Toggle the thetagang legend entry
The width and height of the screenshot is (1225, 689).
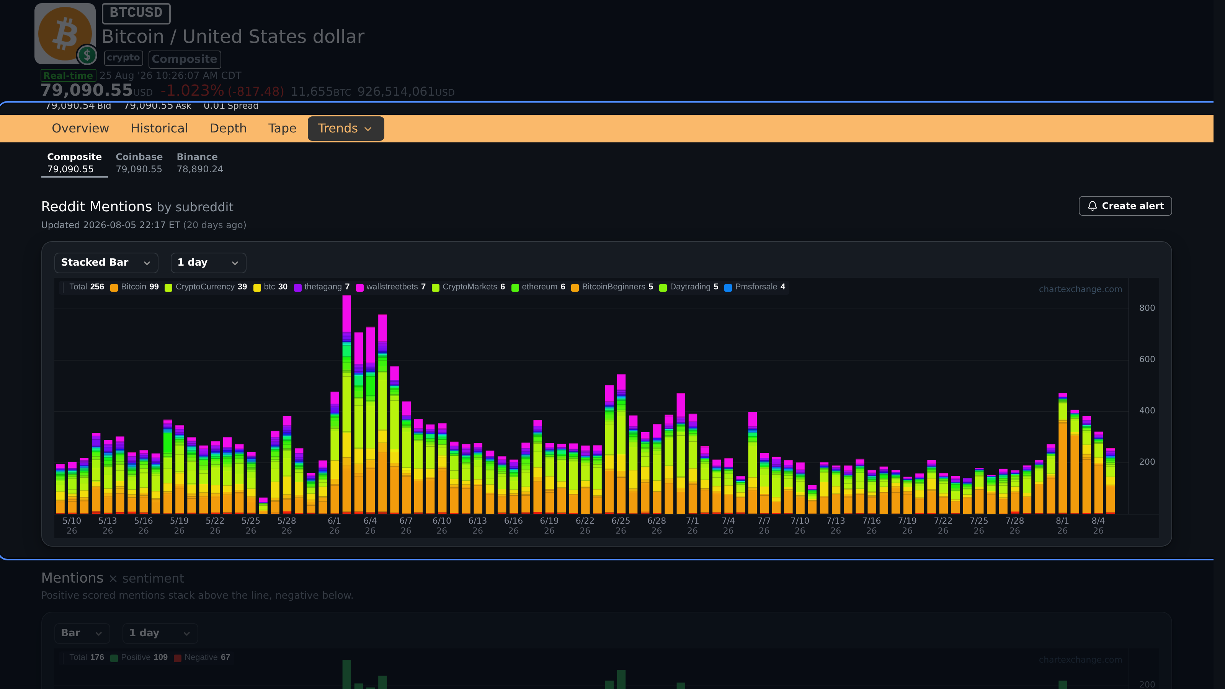[x=322, y=287]
